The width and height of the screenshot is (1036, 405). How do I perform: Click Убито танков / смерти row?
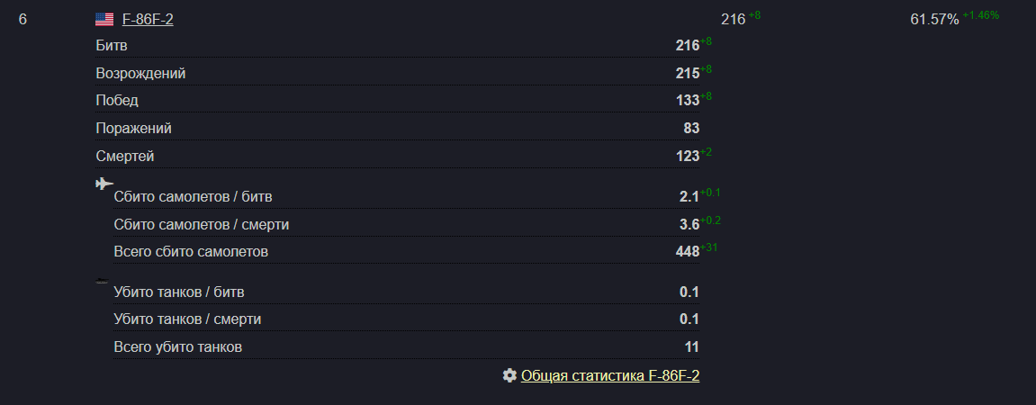406,319
